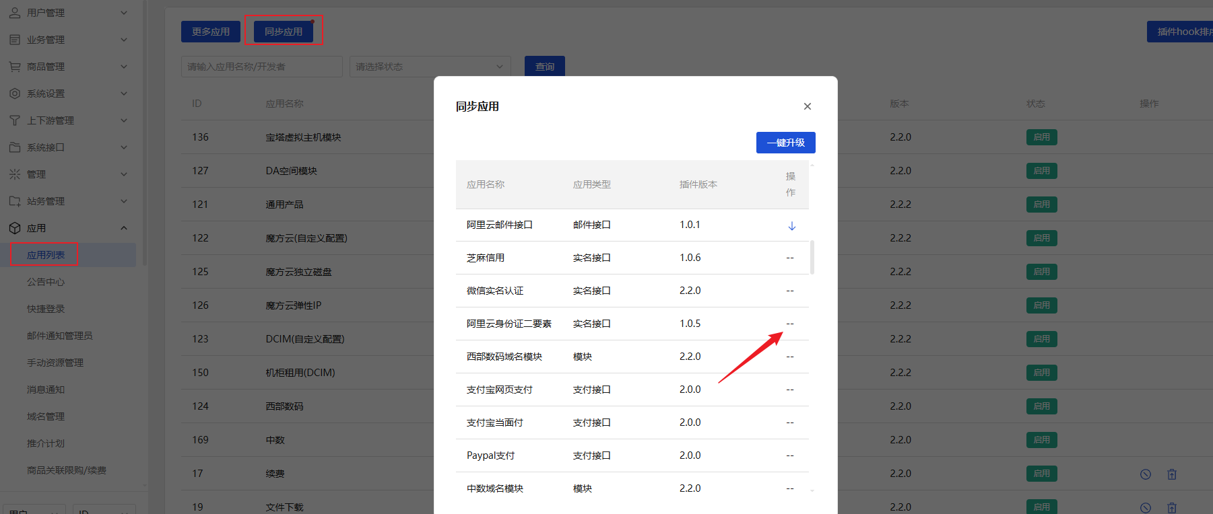The height and width of the screenshot is (514, 1213).
Task: Select the 芝麻信用 row in dialog
Action: tap(632, 258)
